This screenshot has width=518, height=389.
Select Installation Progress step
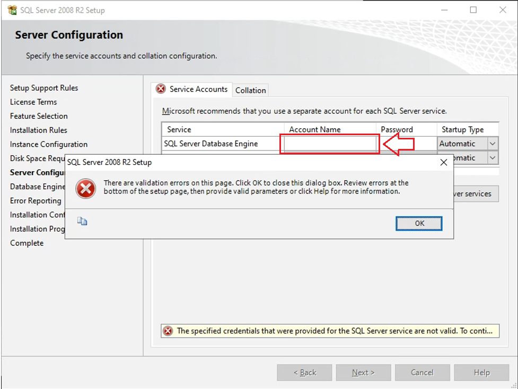tap(37, 229)
